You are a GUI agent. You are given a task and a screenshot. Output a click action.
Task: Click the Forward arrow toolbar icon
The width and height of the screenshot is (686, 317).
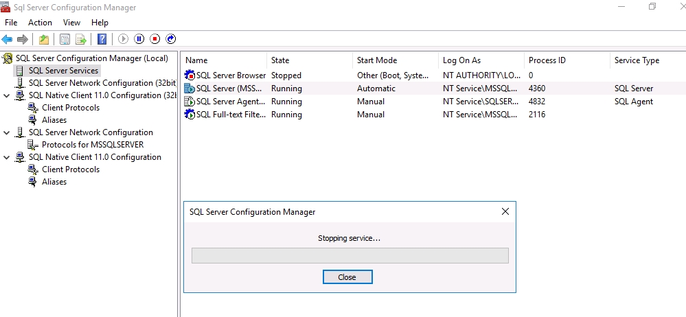(22, 39)
